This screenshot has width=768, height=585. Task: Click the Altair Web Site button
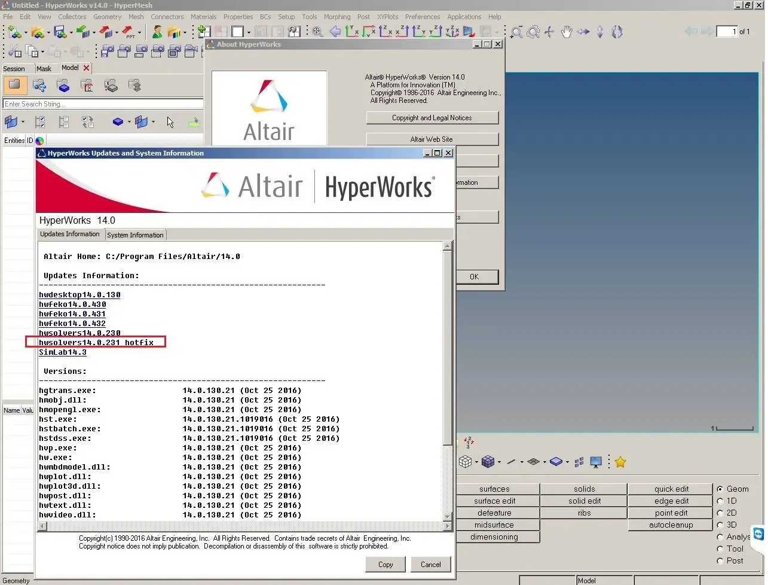click(x=432, y=139)
